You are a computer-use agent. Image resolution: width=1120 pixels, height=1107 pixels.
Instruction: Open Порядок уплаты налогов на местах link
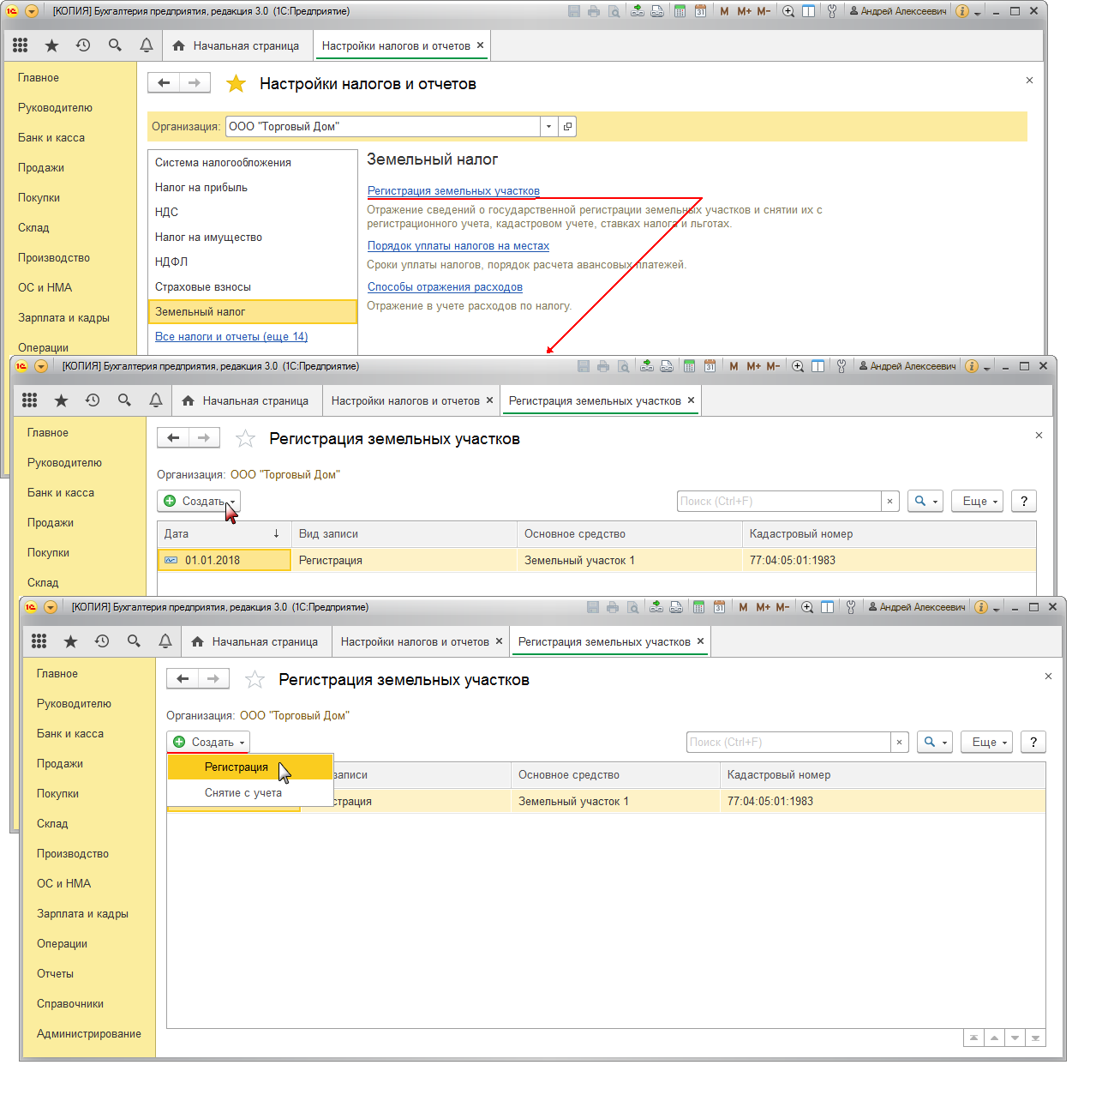click(x=458, y=245)
